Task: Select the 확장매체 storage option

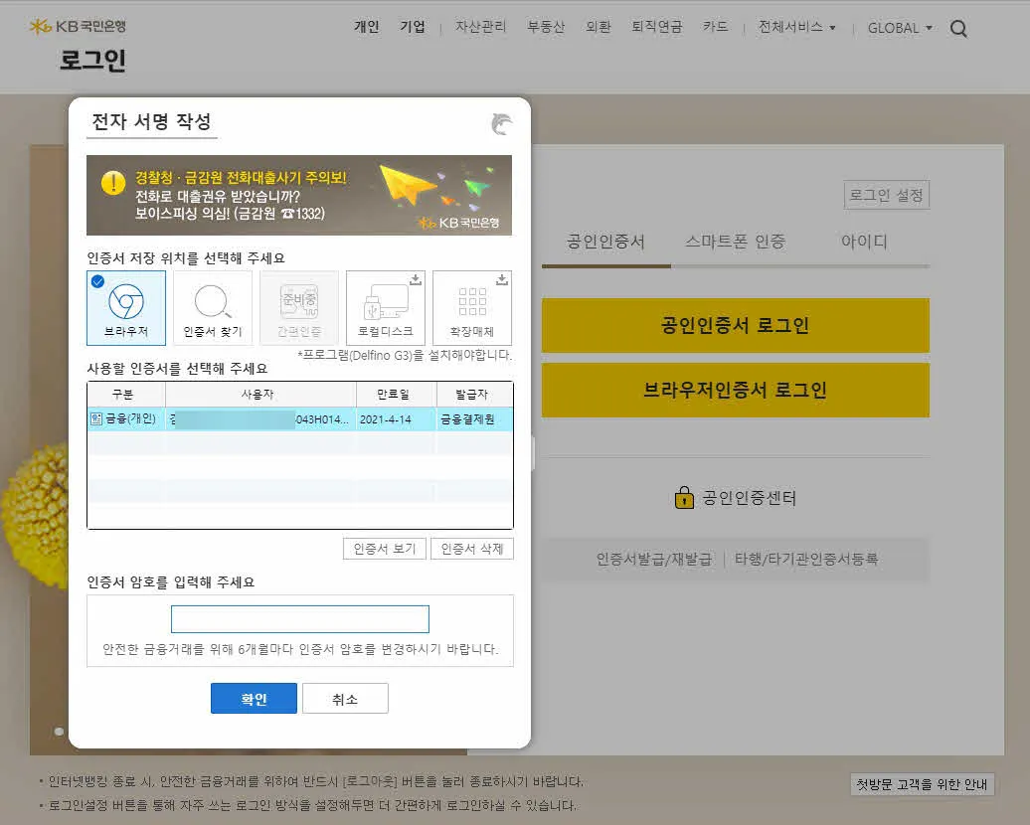Action: pyautogui.click(x=471, y=308)
